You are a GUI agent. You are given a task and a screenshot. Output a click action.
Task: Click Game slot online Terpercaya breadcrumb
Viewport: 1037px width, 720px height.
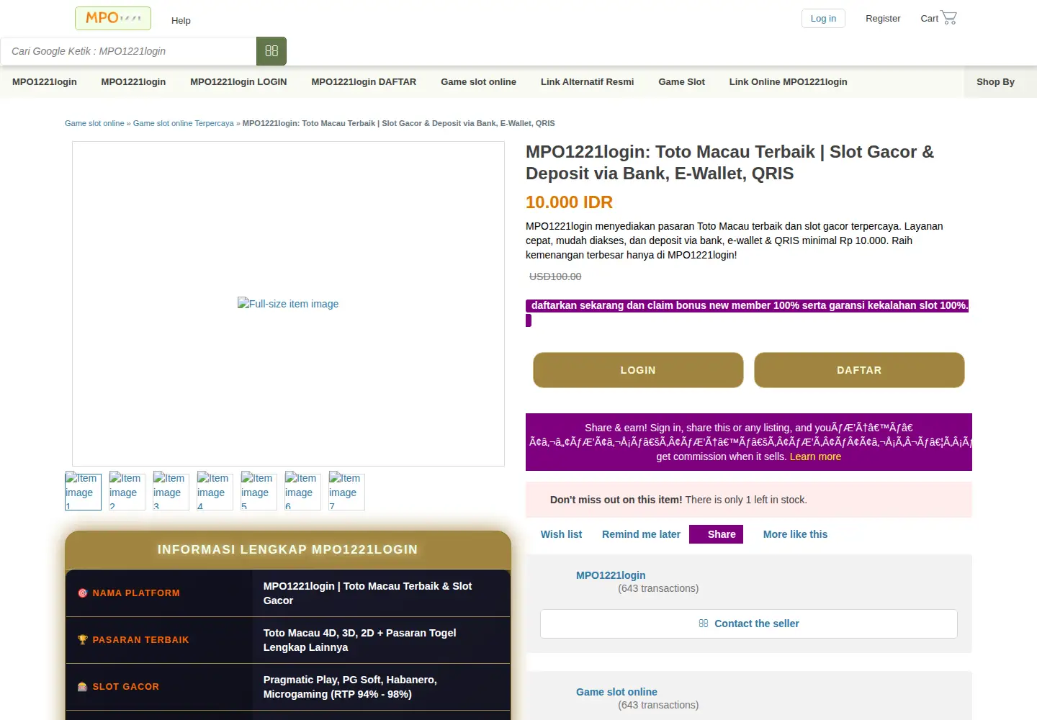[183, 123]
